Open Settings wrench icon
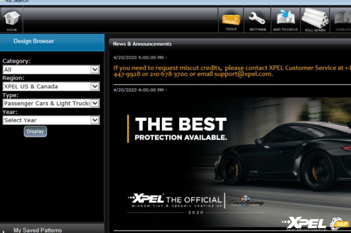Screen dimensions: 351x233 (257, 20)
